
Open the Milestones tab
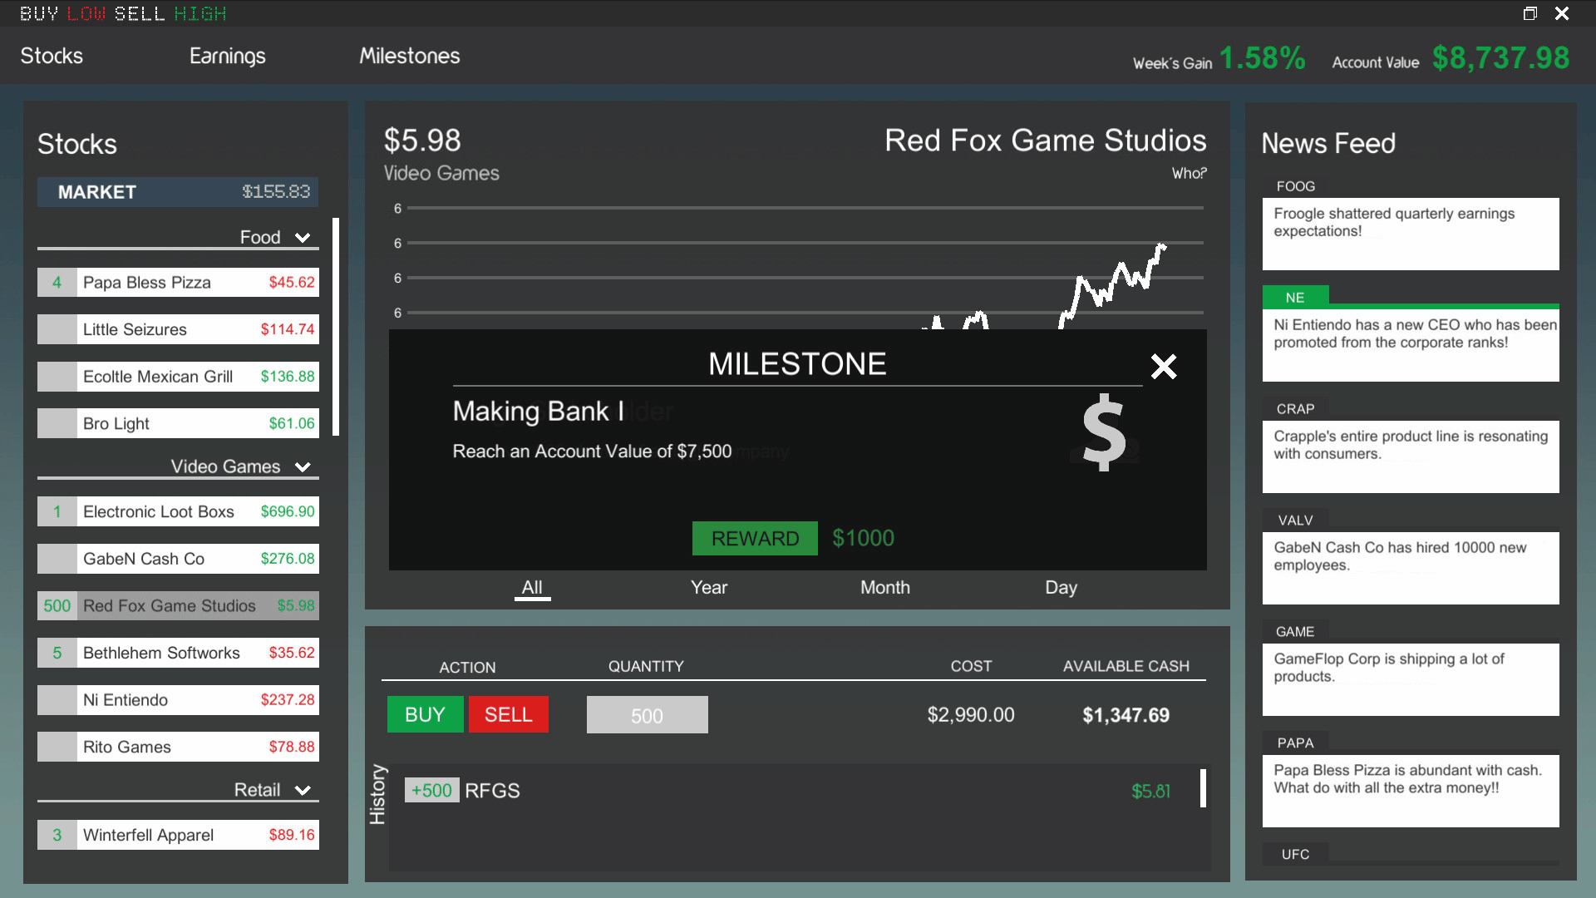[409, 56]
